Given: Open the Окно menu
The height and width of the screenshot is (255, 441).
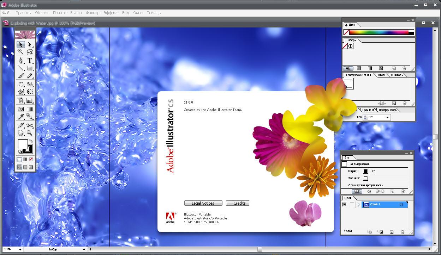Looking at the screenshot, I should pyautogui.click(x=138, y=13).
